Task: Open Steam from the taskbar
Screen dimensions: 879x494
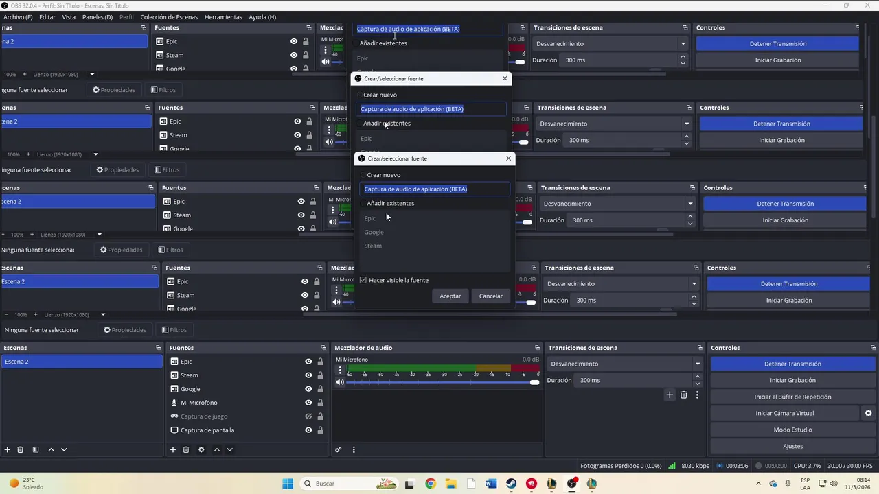Action: coord(512,484)
